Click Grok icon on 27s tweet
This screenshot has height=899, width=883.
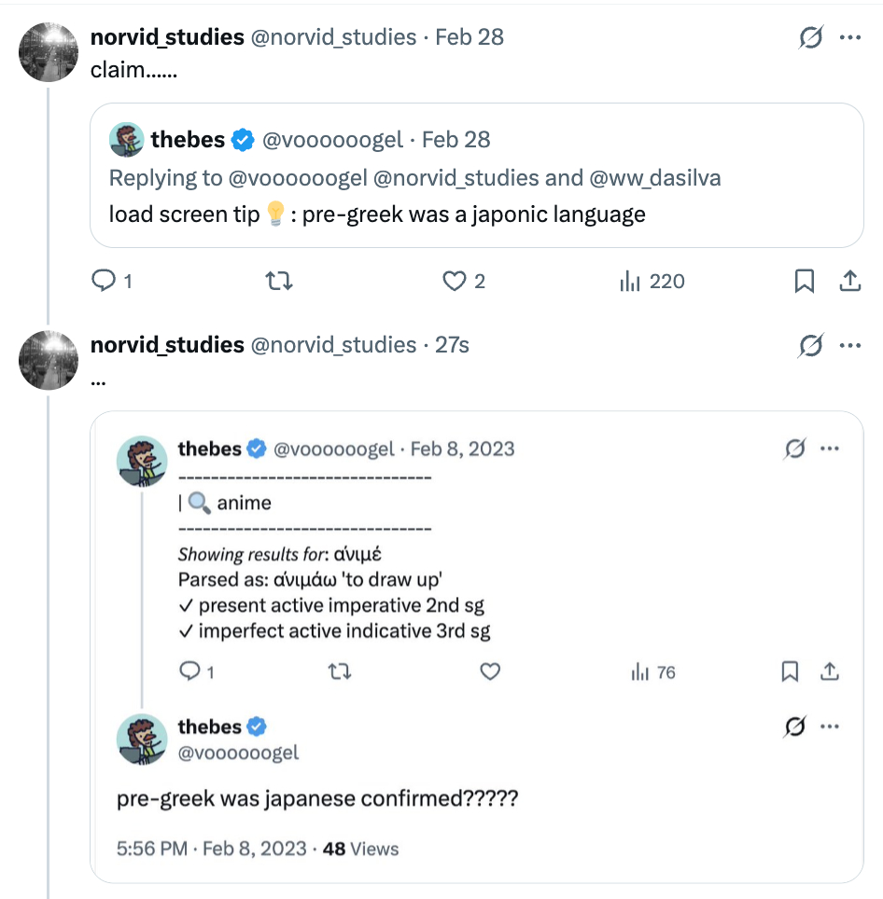tap(810, 346)
